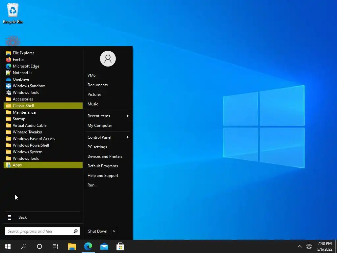Screen dimensions: 337x253
Task: Open PC settings
Action: [x=108, y=147]
